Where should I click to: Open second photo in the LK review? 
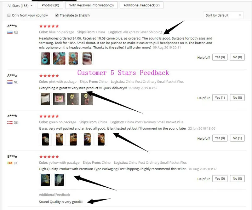coord(59,180)
